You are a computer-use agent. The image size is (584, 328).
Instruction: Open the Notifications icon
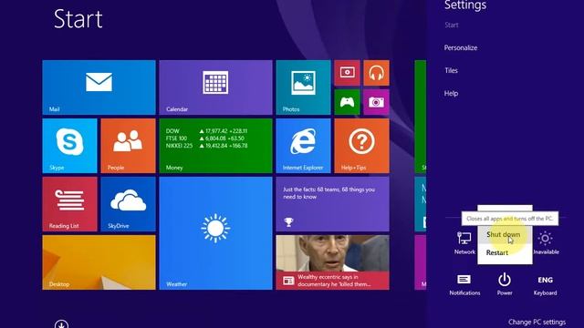tap(464, 284)
